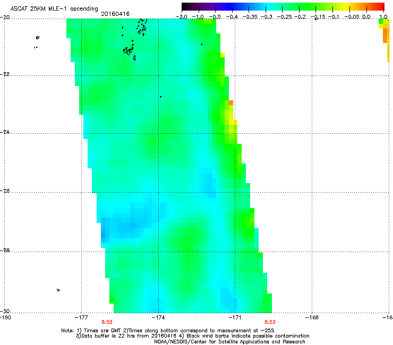Click the -180 longitude axis label
The width and height of the screenshot is (393, 345).
(x=5, y=317)
